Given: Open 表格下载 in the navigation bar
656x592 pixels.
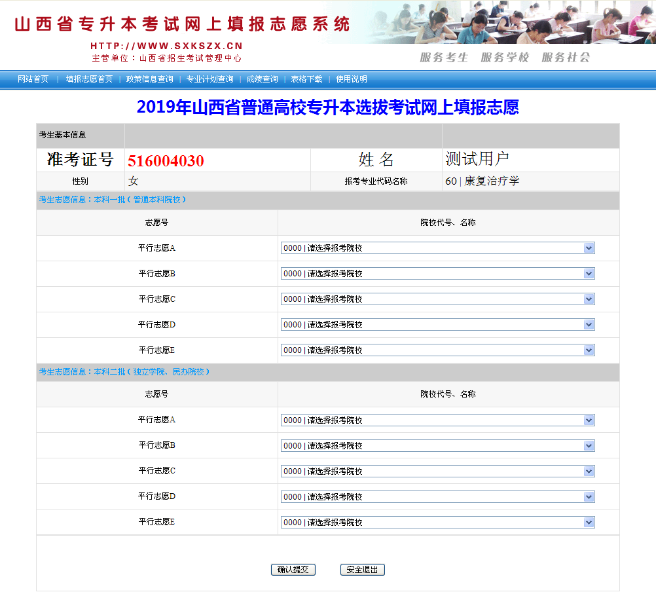Looking at the screenshot, I should (x=306, y=79).
